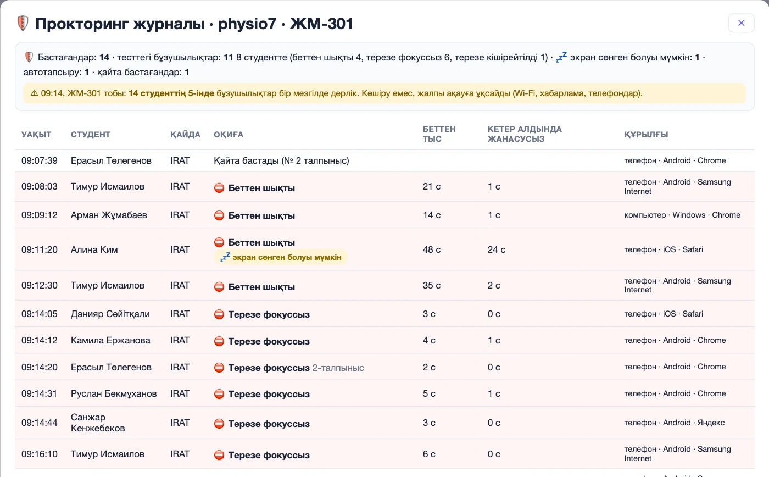Click the БЕТТЕН ТЫС column header
769x477 pixels.
pos(439,134)
